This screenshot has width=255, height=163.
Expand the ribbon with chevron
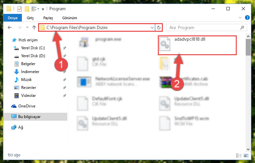pos(240,18)
